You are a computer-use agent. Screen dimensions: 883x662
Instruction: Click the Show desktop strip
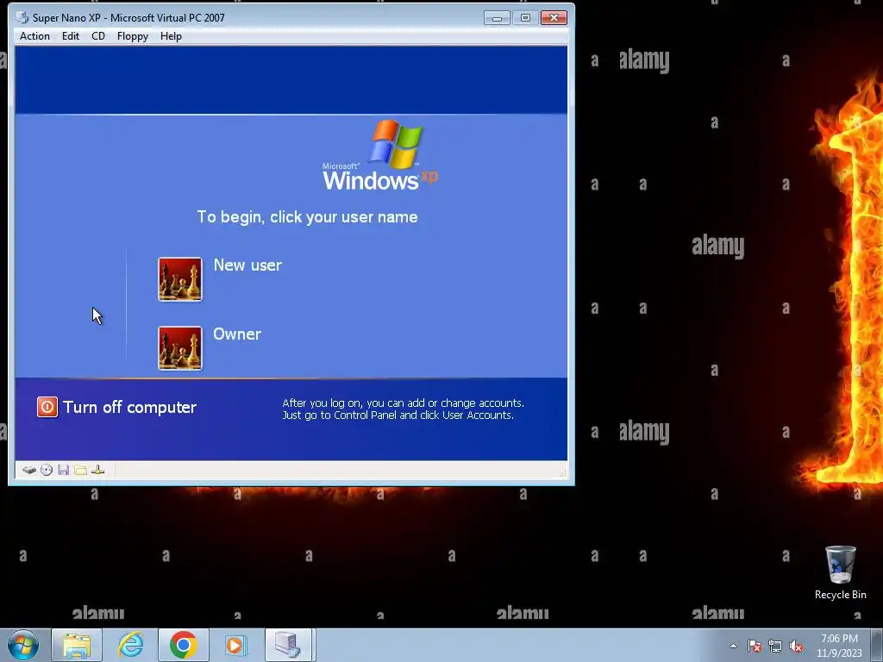pyautogui.click(x=877, y=645)
